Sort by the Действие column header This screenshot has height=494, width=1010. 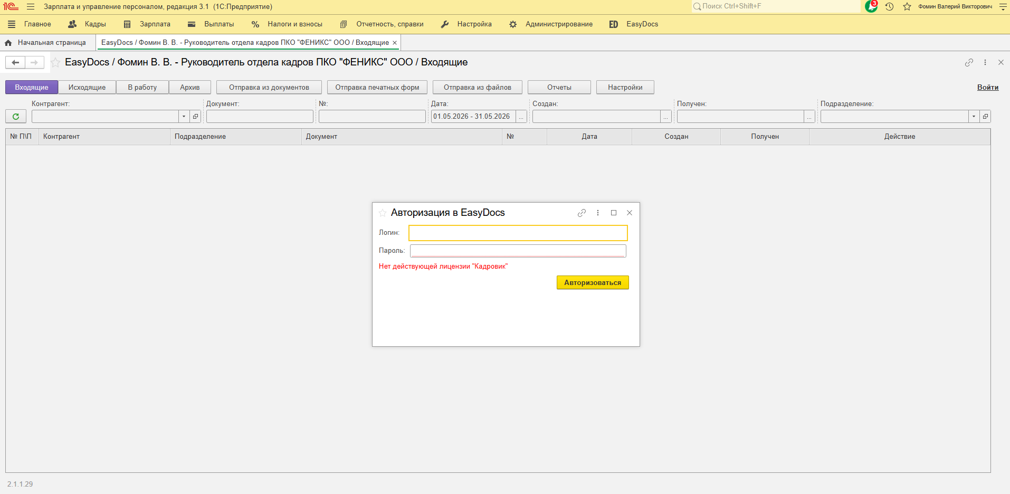pyautogui.click(x=900, y=137)
